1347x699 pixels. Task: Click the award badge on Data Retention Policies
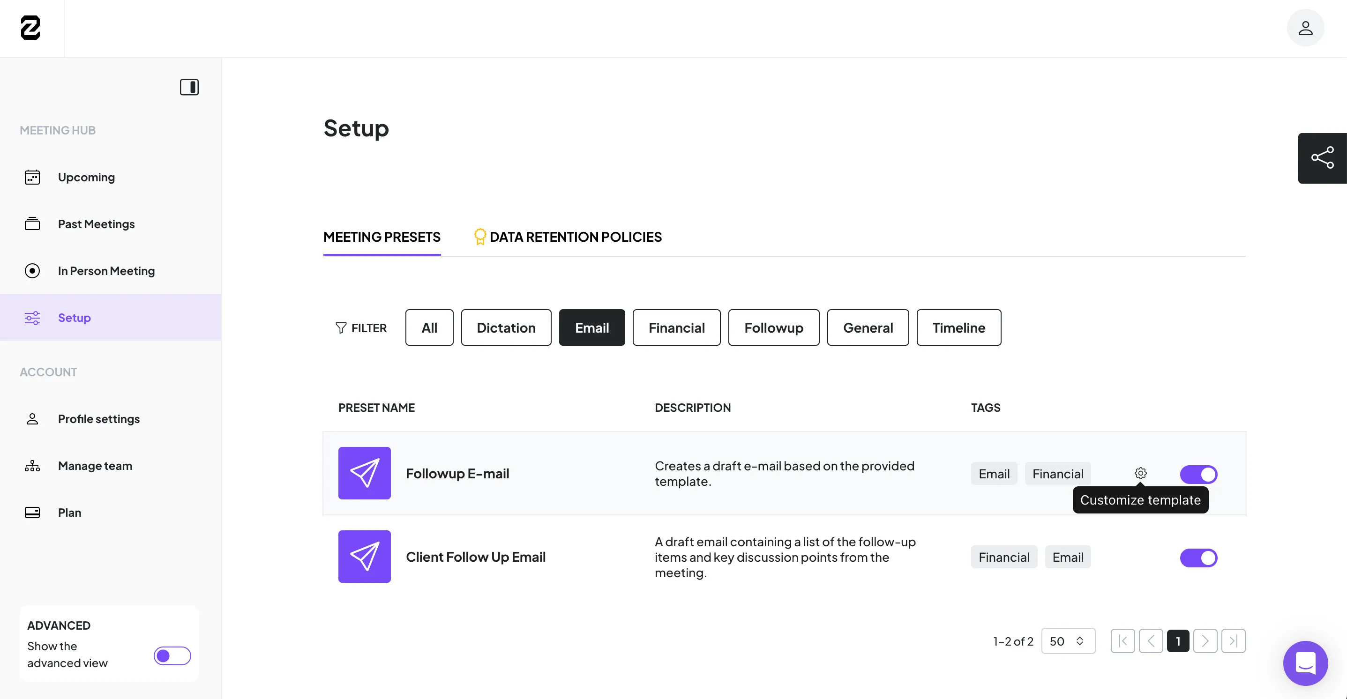(x=479, y=237)
